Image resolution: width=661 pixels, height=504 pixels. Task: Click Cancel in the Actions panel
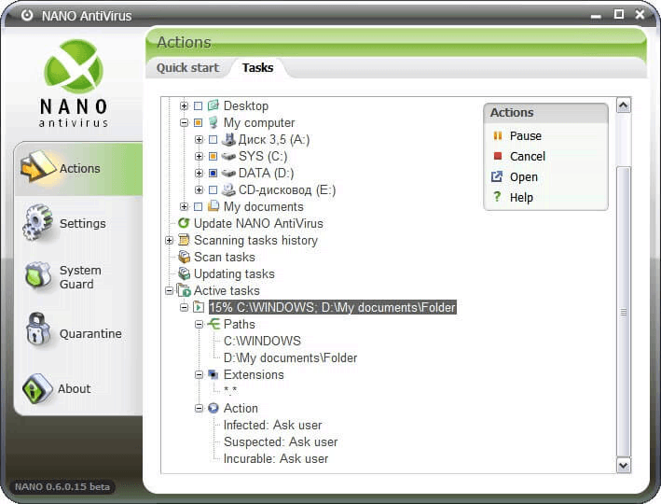coord(528,156)
